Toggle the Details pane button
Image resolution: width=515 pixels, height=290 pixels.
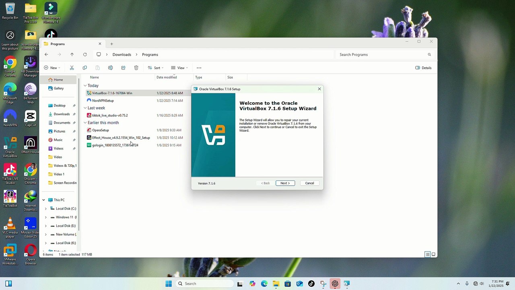click(424, 68)
